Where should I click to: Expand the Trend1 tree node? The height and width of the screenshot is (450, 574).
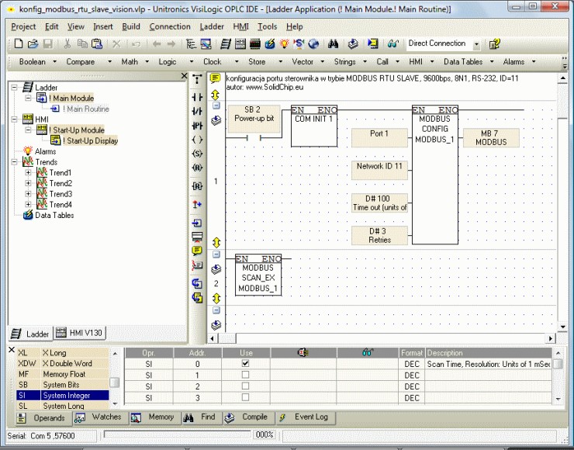pos(28,172)
